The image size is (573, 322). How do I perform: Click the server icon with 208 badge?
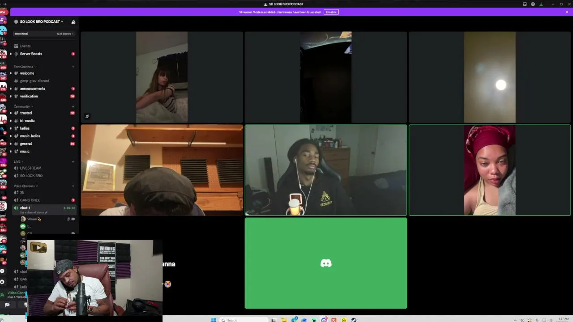[3, 64]
